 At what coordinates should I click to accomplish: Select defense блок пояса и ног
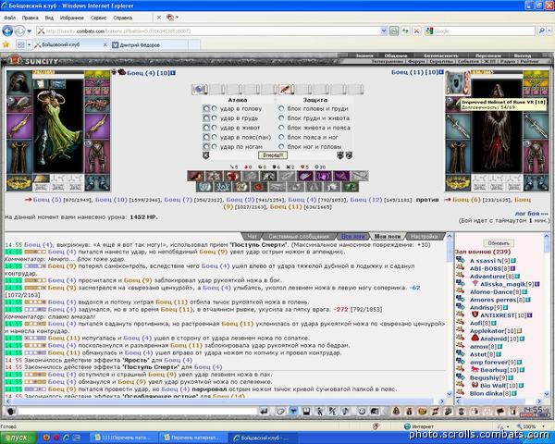click(x=281, y=137)
